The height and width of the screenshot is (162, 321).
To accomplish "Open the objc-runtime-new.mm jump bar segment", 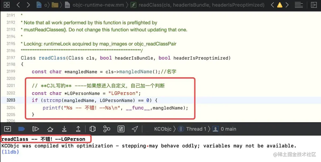I will coord(95,5).
